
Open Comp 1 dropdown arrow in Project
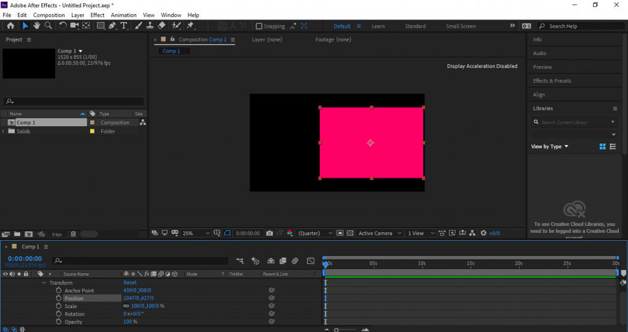[x=80, y=51]
